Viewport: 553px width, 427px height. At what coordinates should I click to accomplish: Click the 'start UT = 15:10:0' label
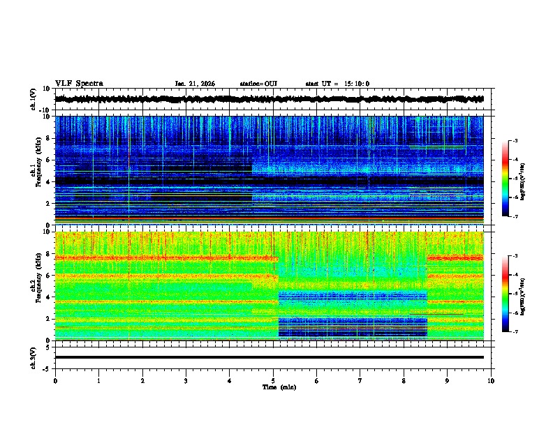(337, 84)
